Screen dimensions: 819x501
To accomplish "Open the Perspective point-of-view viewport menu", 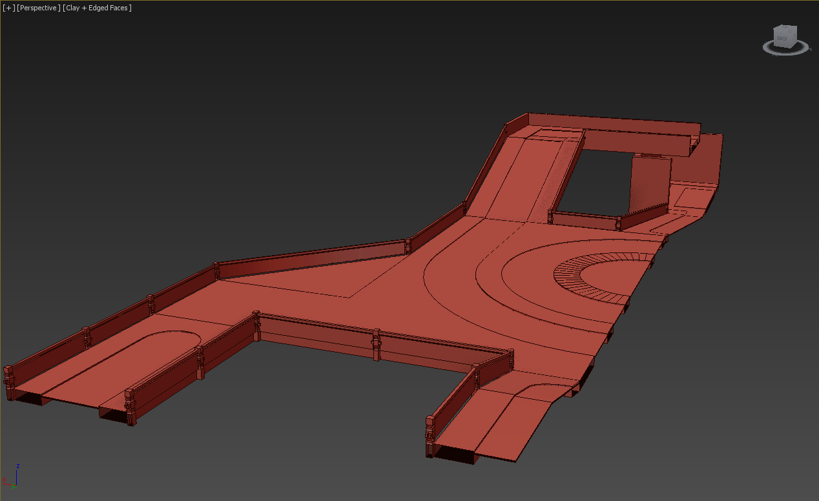I will pos(39,8).
